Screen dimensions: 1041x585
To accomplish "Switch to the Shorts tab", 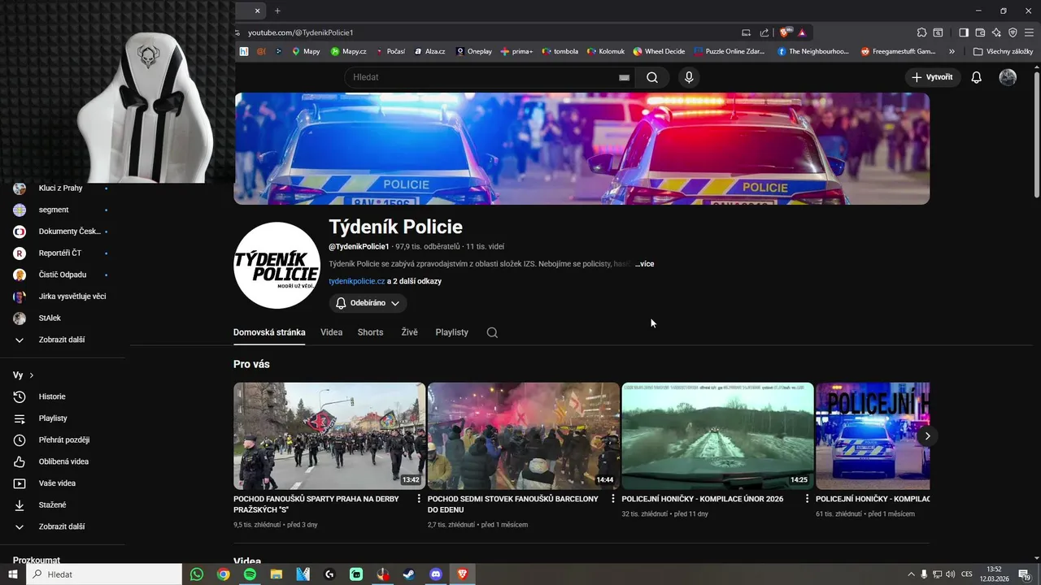I will coord(370,332).
